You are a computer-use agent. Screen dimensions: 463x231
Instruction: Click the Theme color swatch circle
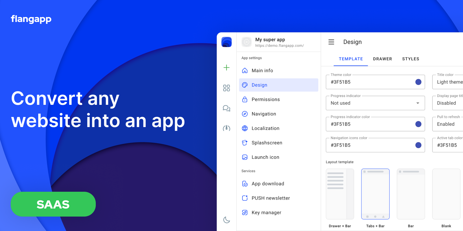coord(418,82)
